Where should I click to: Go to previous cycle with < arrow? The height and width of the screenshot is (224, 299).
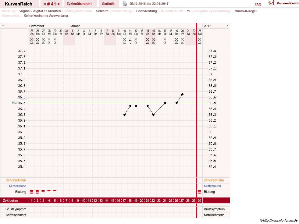point(45,4)
